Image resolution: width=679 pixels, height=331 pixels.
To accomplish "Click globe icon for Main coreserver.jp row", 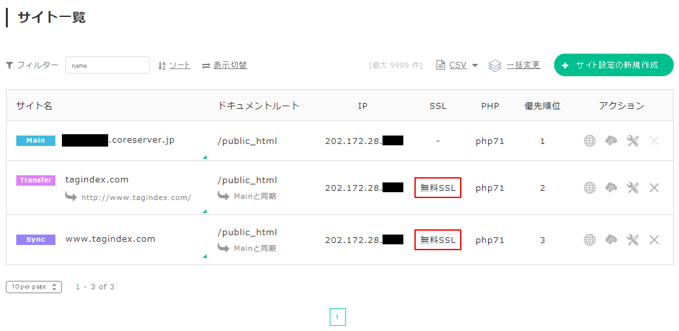I will (x=590, y=141).
